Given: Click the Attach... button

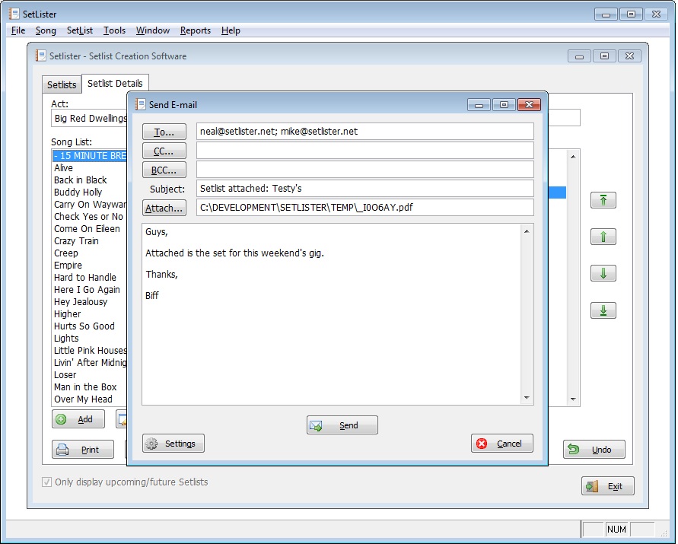Looking at the screenshot, I should [x=164, y=208].
